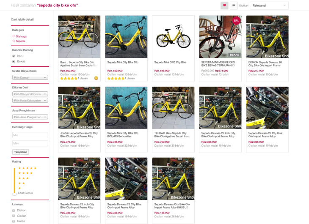This screenshot has height=224, width=309.
Task: Enable the Diskon filter checkbox
Action: (x=14, y=210)
